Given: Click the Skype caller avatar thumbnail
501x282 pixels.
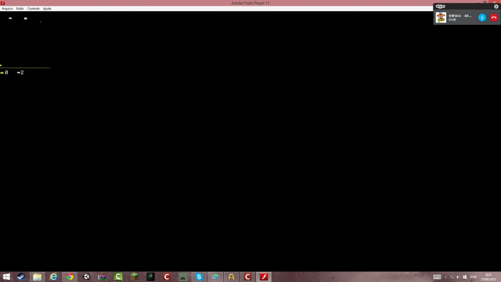Looking at the screenshot, I should (x=441, y=17).
